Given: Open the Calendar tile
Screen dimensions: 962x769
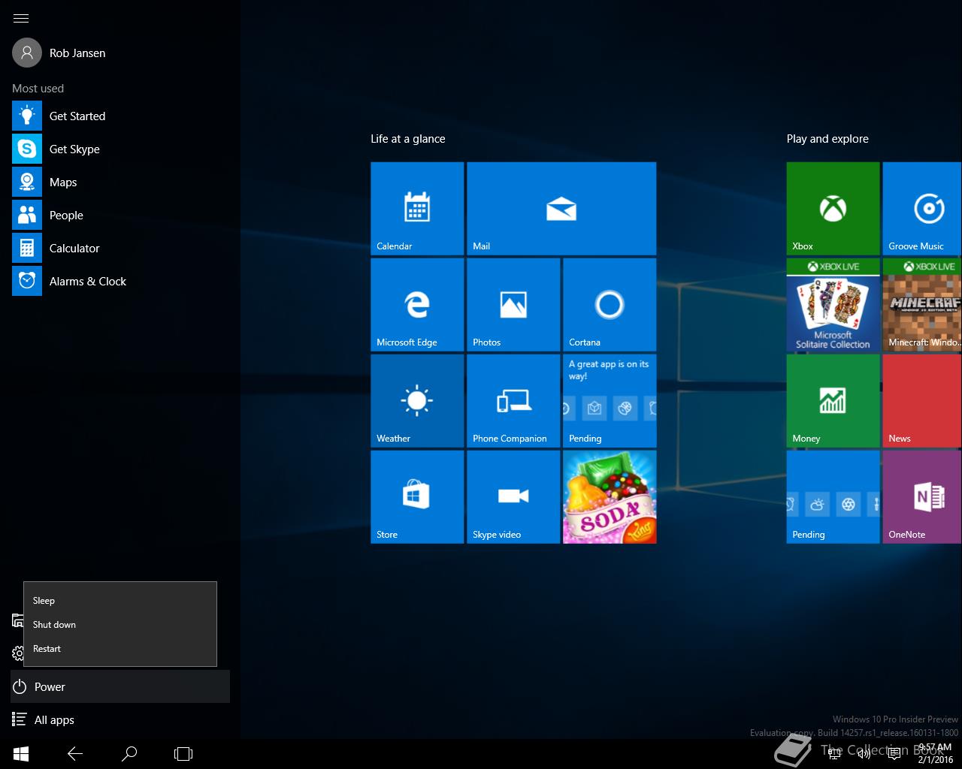Looking at the screenshot, I should 417,209.
